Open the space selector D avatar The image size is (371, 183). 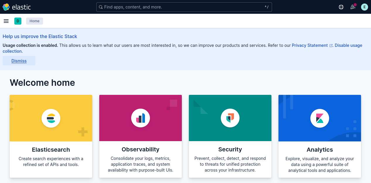pyautogui.click(x=18, y=21)
